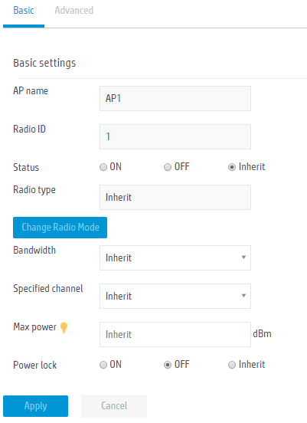The image size is (307, 423).
Task: Select Power lock OFF option
Action: [x=168, y=365]
